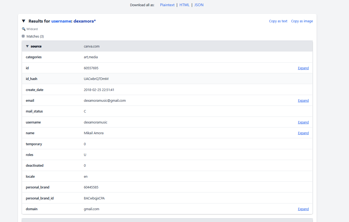This screenshot has width=349, height=222.
Task: Expand the domain row
Action: pos(303,209)
